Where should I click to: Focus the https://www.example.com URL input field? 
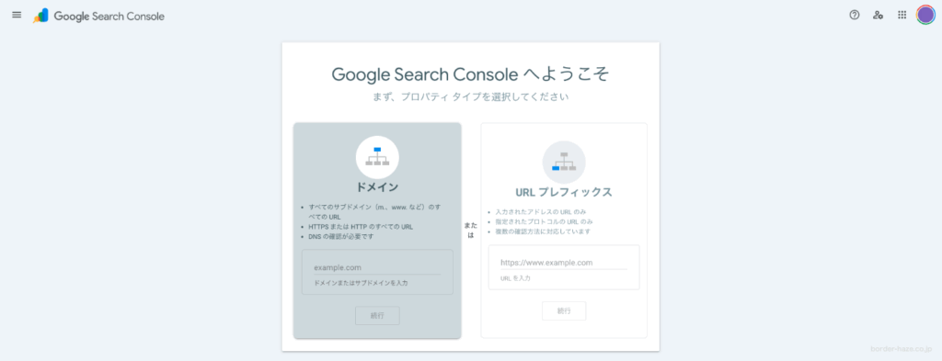click(564, 263)
